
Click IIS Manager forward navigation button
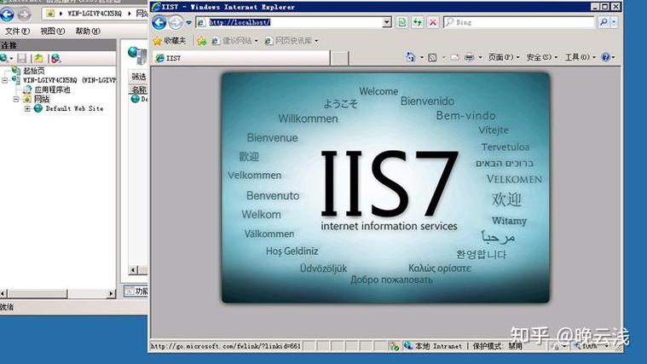tap(24, 14)
